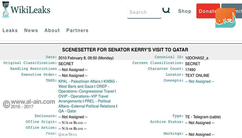Open the Leaks menu item
The width and height of the screenshot is (242, 138).
10,30
